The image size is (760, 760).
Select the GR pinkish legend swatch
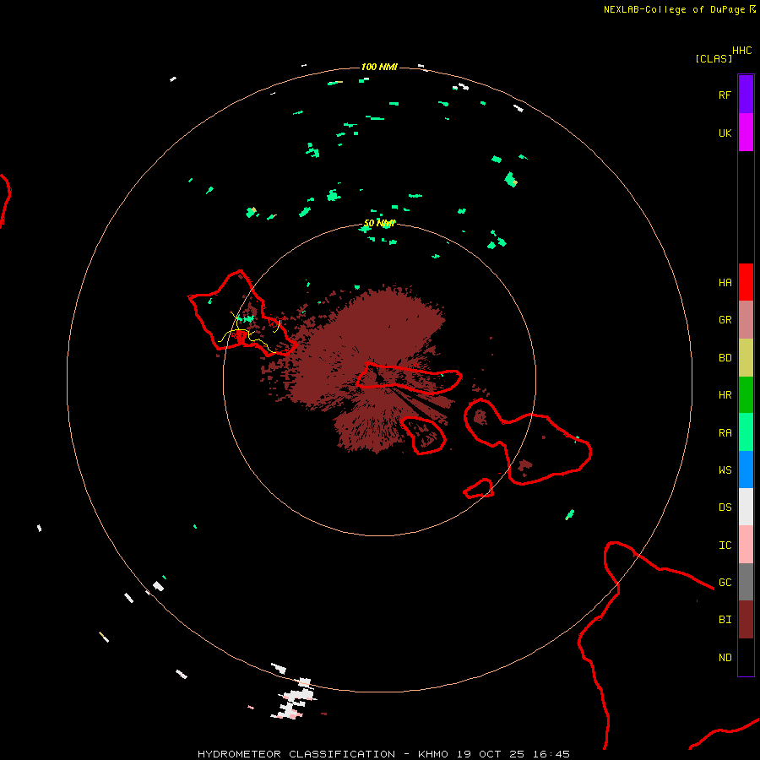pos(746,320)
